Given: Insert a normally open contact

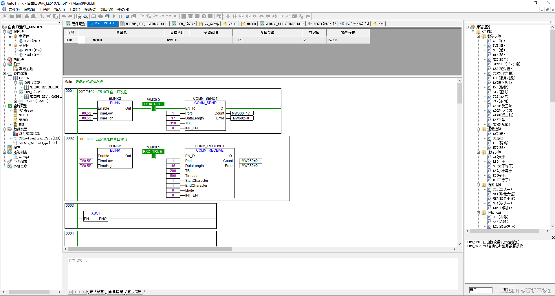Looking at the screenshot, I should pos(228,16).
